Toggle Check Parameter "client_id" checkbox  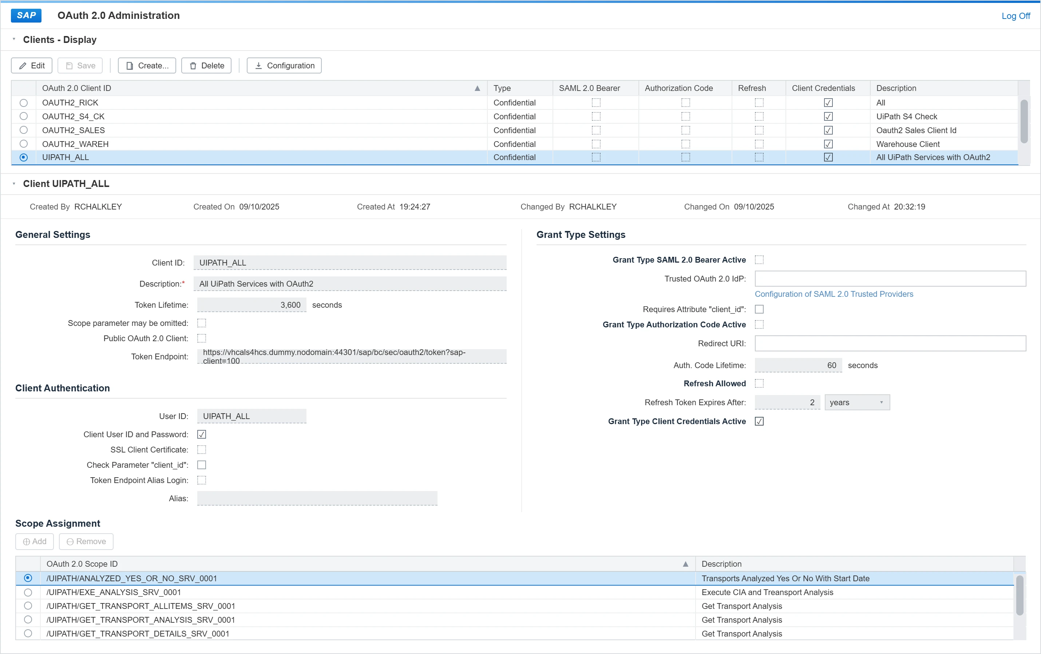201,465
